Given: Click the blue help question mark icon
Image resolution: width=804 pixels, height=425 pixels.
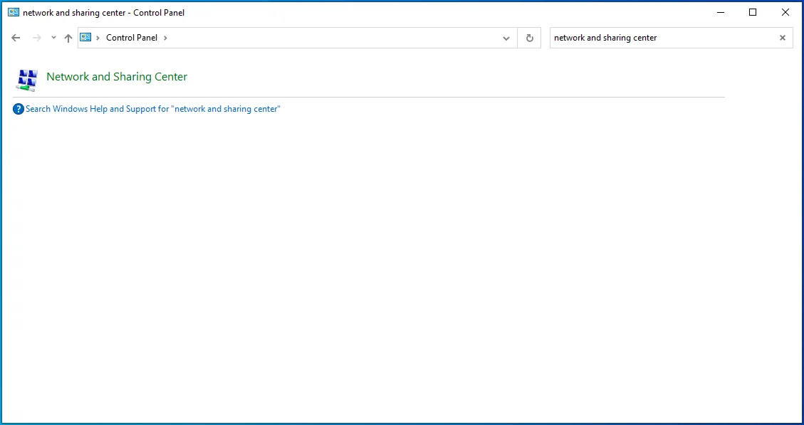Looking at the screenshot, I should click(19, 109).
